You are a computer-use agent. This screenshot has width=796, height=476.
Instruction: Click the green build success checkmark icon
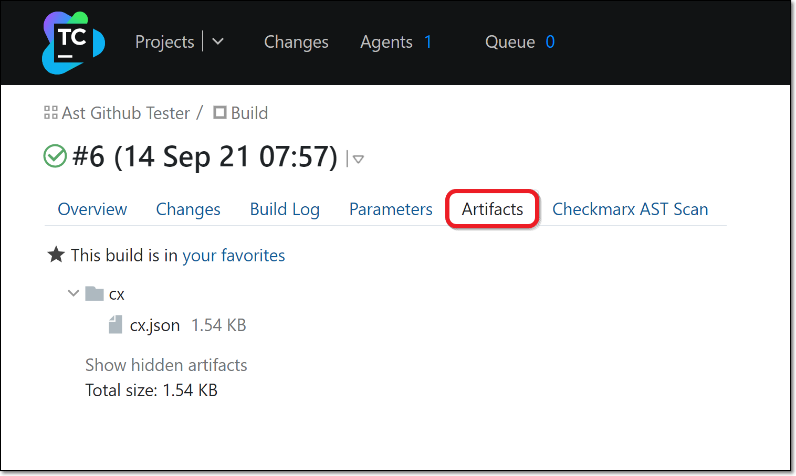tap(55, 156)
